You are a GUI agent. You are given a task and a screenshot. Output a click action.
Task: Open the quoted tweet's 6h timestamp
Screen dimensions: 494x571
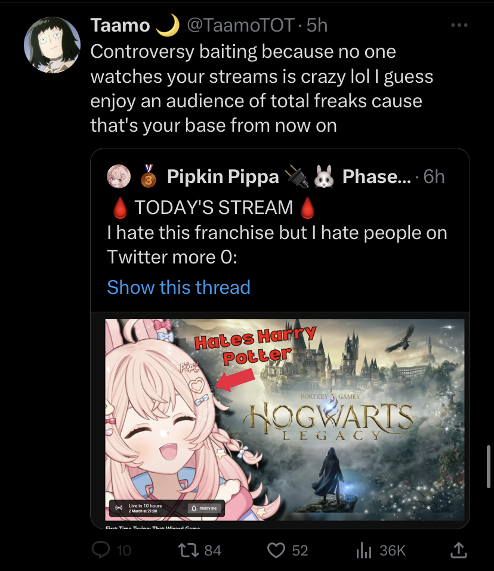point(434,176)
